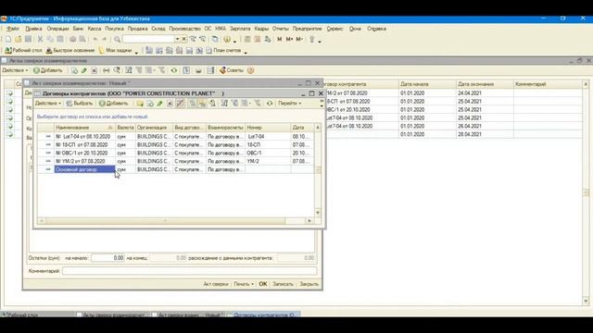Expand dropdown arrow next to Мои задачи
This screenshot has height=333, width=593.
pos(136,52)
